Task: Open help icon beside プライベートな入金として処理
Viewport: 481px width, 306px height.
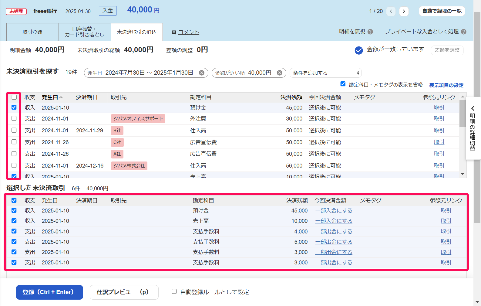Action: point(464,32)
